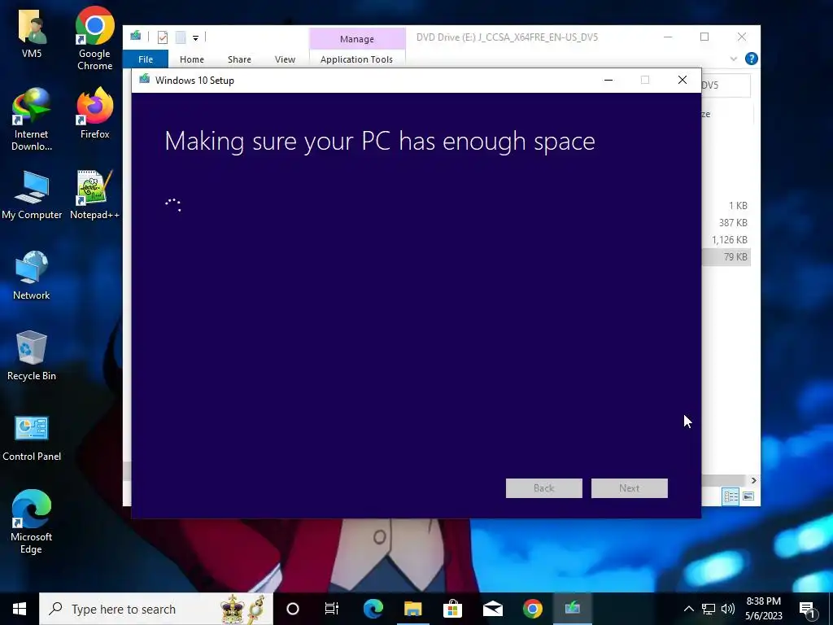
Task: Select Windows 10 Setup taskbar icon
Action: (x=572, y=609)
